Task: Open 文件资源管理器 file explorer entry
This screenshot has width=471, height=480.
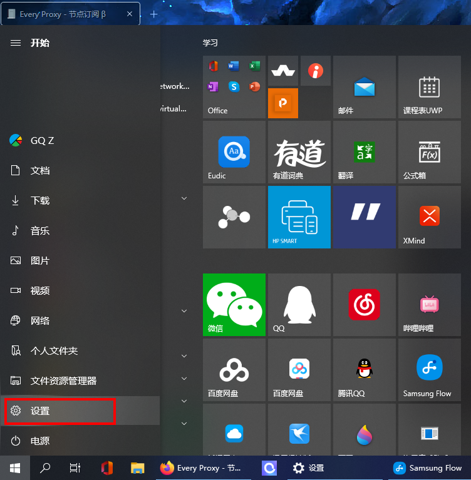Action: coord(80,380)
